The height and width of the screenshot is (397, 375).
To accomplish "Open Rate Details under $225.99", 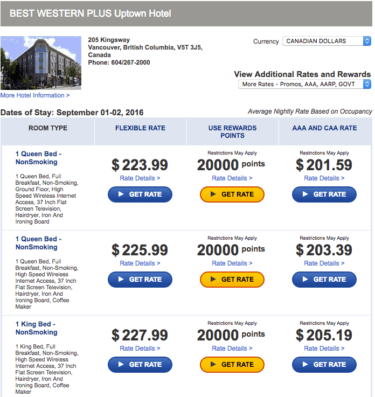I will click(x=140, y=263).
